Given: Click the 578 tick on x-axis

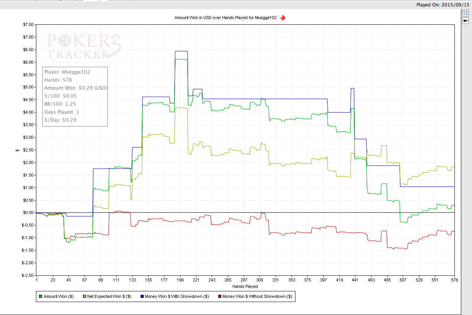Looking at the screenshot, I should [454, 280].
